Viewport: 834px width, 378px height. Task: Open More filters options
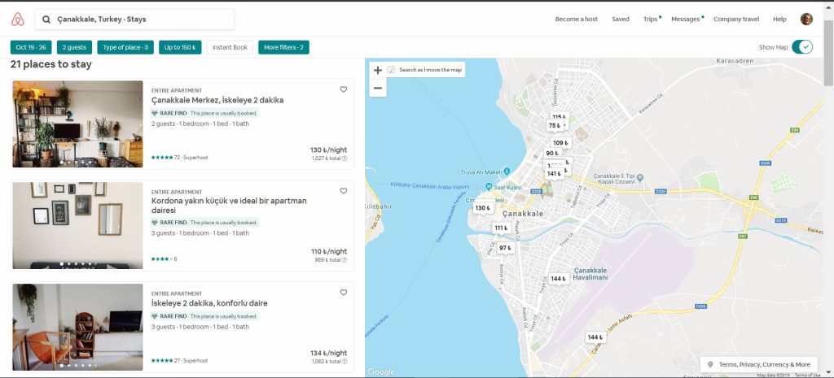283,47
